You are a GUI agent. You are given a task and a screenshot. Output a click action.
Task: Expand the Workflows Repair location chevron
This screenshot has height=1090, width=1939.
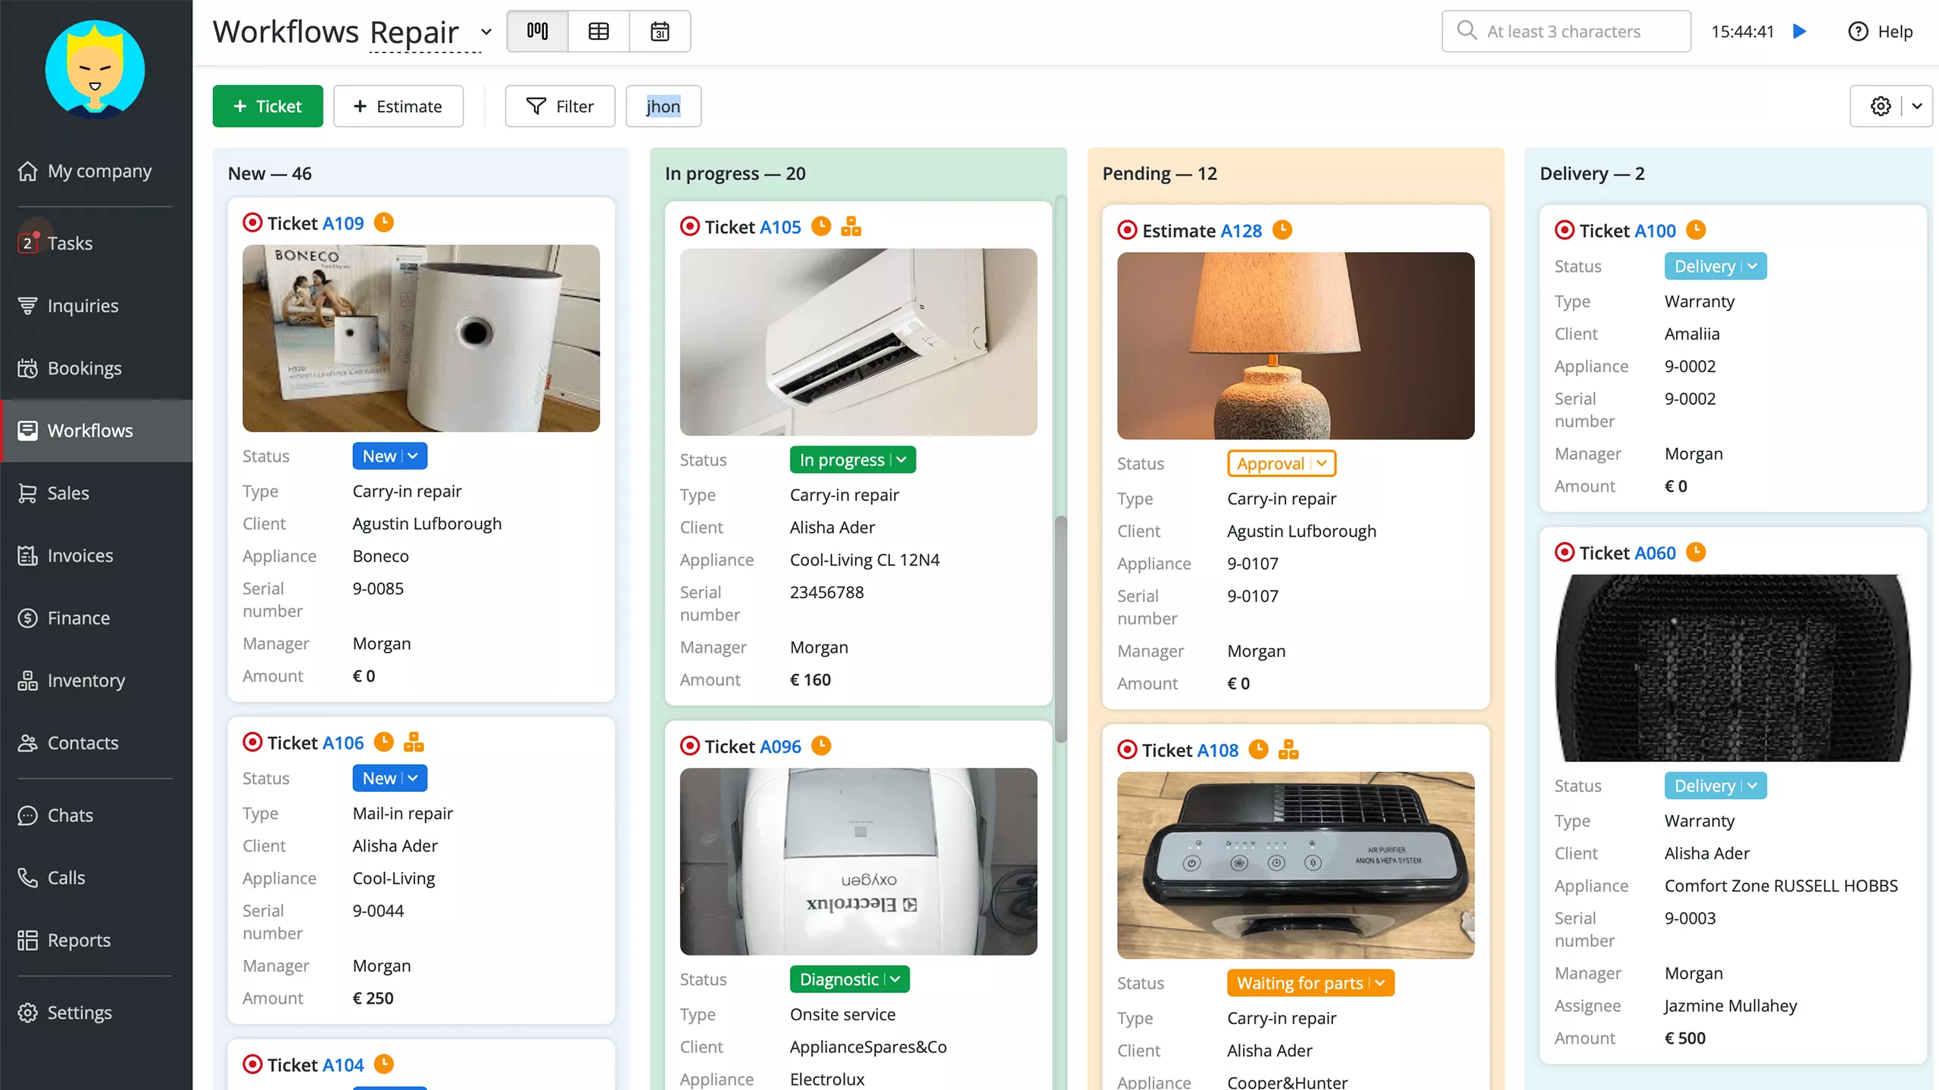point(486,33)
